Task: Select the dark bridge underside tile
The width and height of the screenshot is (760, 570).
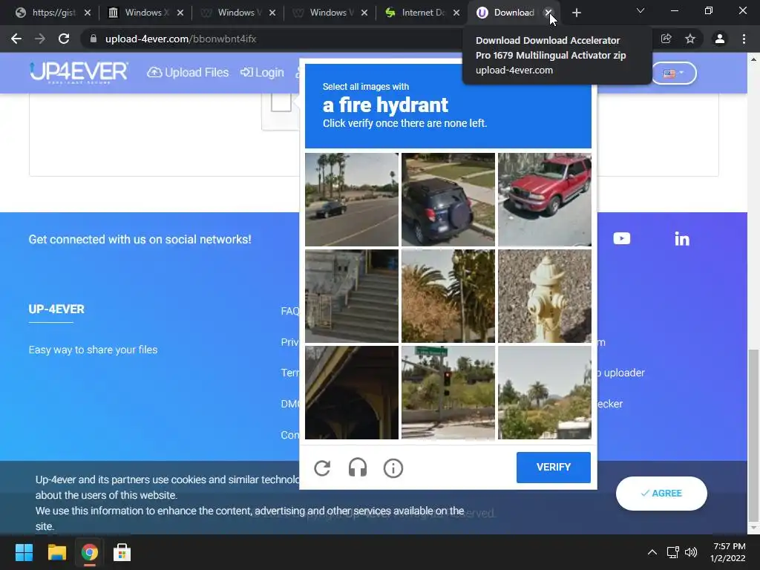Action: point(352,393)
